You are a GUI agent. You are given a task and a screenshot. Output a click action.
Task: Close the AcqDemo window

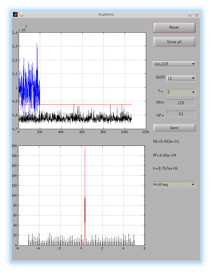[x=196, y=14]
